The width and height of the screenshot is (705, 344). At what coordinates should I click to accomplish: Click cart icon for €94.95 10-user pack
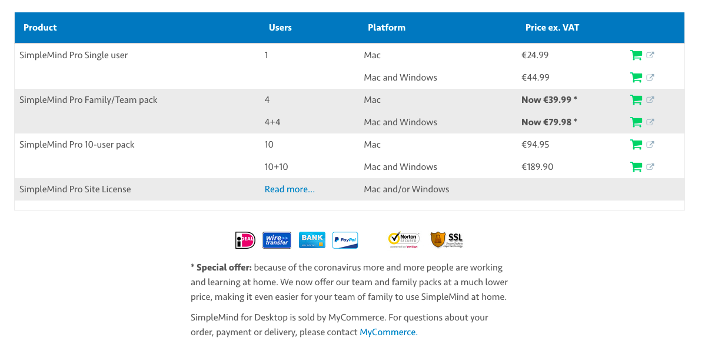point(636,145)
